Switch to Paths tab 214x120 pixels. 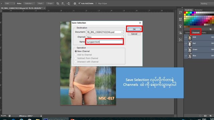[204, 33]
